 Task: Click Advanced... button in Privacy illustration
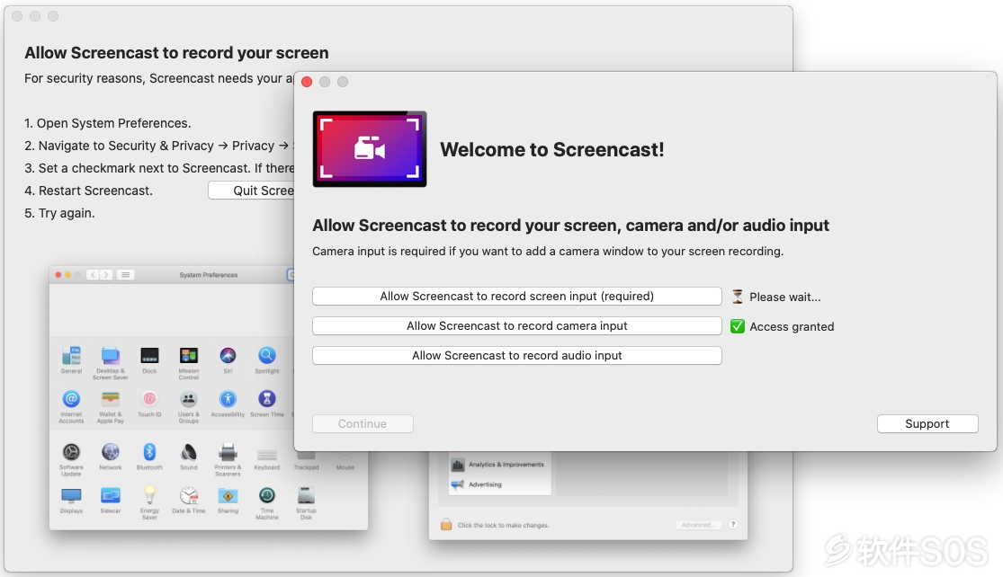pos(698,525)
